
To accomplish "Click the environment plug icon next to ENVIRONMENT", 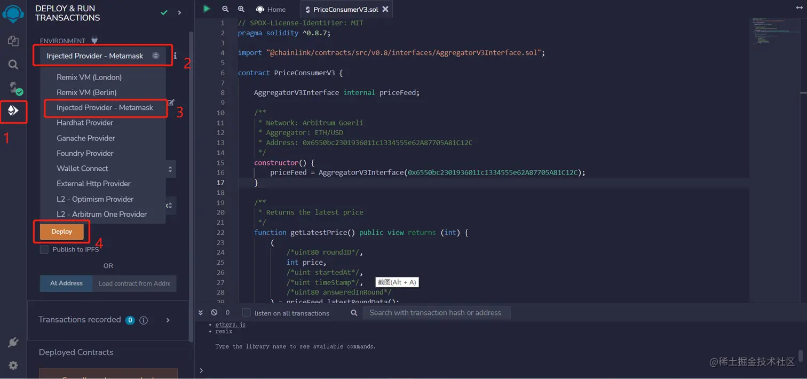I will point(94,41).
